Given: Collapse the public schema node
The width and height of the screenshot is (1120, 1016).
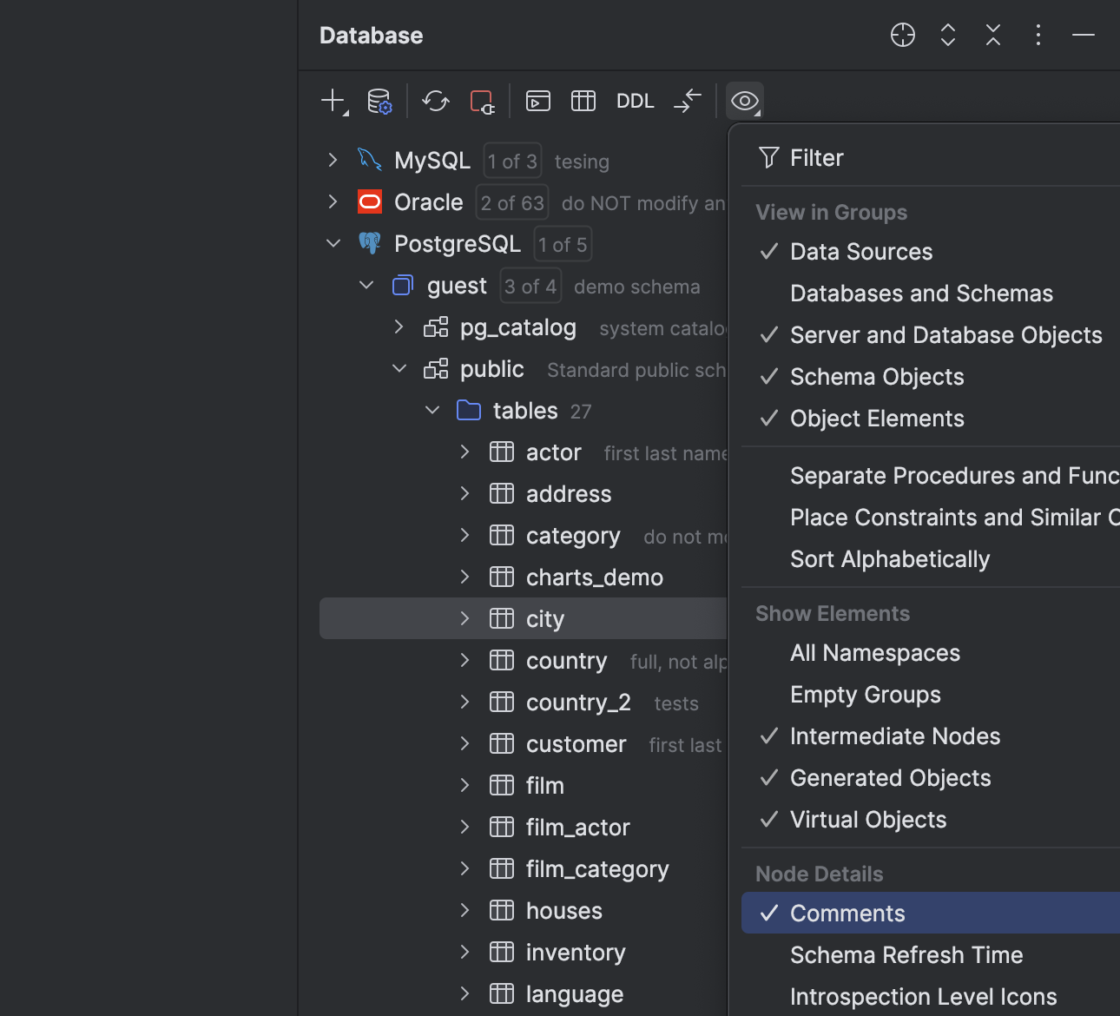Looking at the screenshot, I should pyautogui.click(x=399, y=368).
